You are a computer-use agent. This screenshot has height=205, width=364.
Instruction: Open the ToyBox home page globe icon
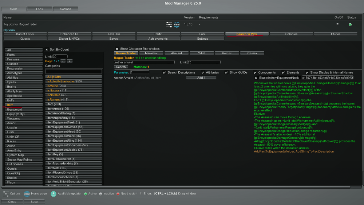(177, 24)
